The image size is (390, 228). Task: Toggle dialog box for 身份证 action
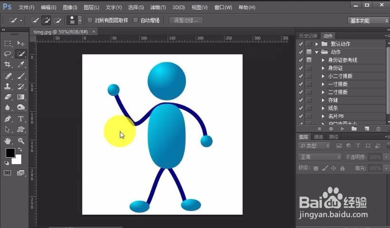coord(309,68)
